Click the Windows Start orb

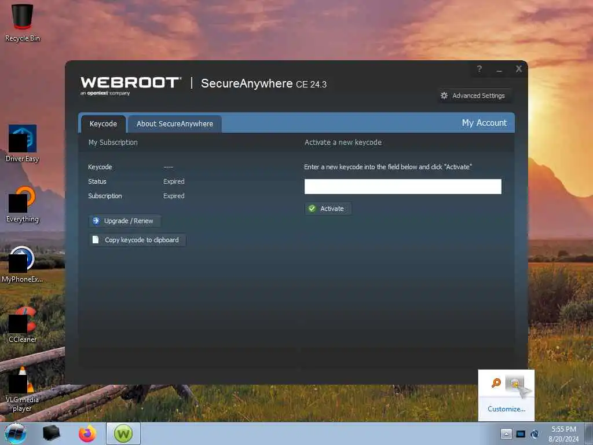(16, 433)
